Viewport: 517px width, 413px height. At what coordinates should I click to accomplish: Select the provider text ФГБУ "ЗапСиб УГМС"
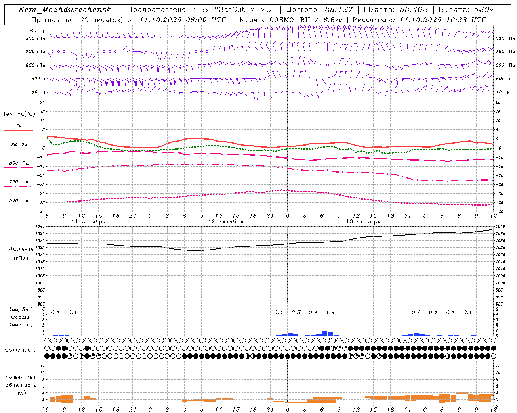232,10
